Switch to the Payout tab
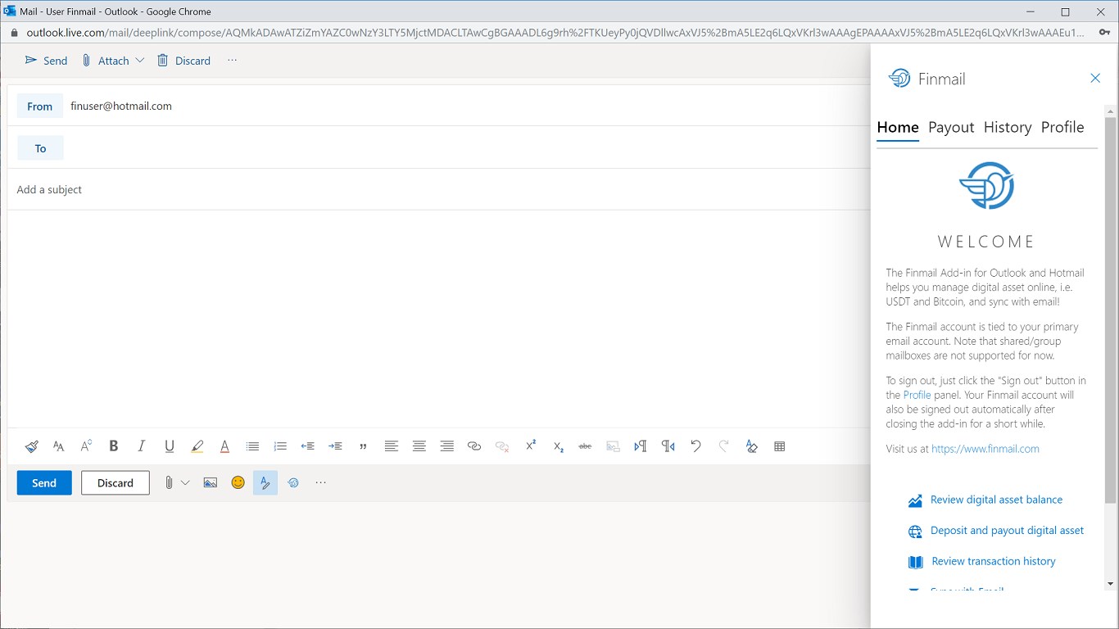1119x629 pixels. click(x=951, y=127)
